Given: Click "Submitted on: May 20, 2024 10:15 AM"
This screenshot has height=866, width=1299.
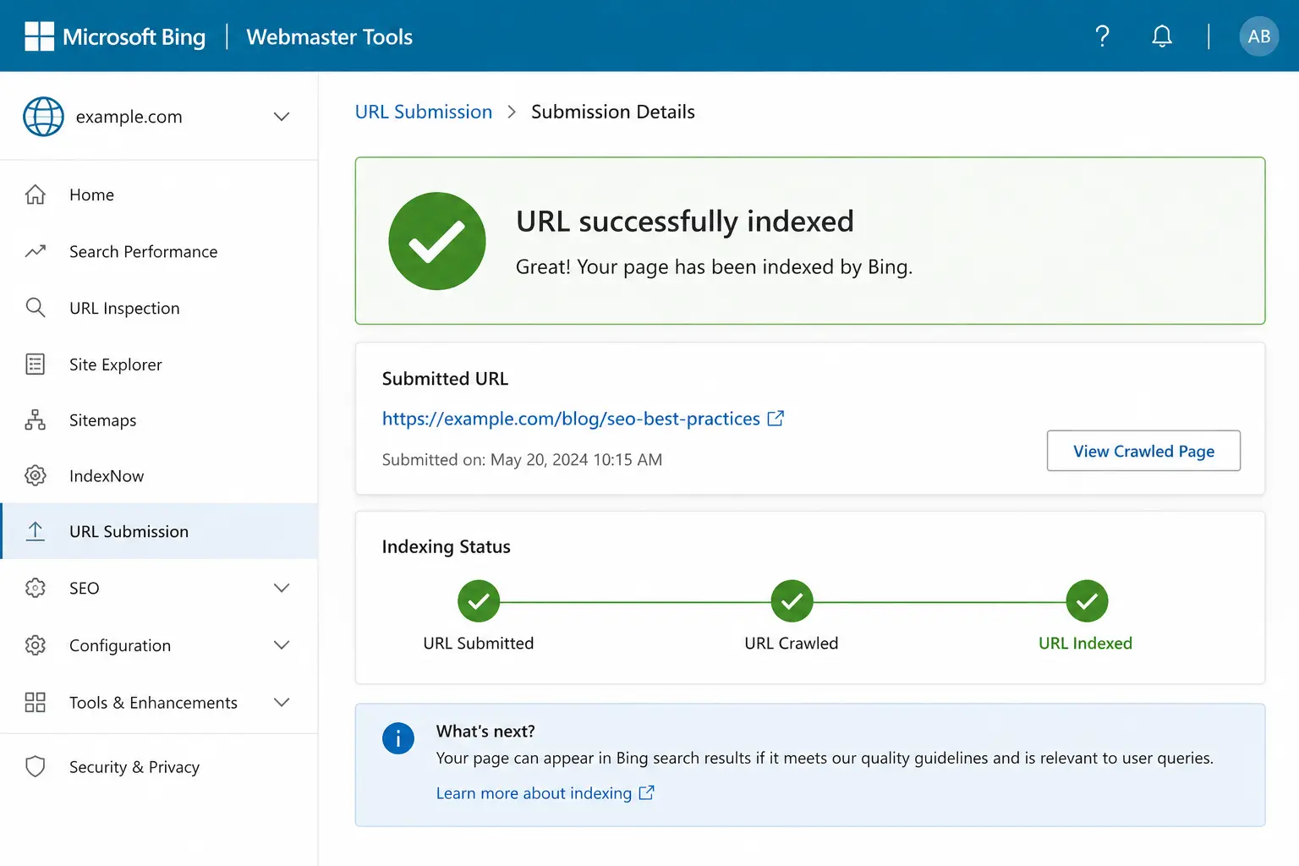Looking at the screenshot, I should 522,460.
